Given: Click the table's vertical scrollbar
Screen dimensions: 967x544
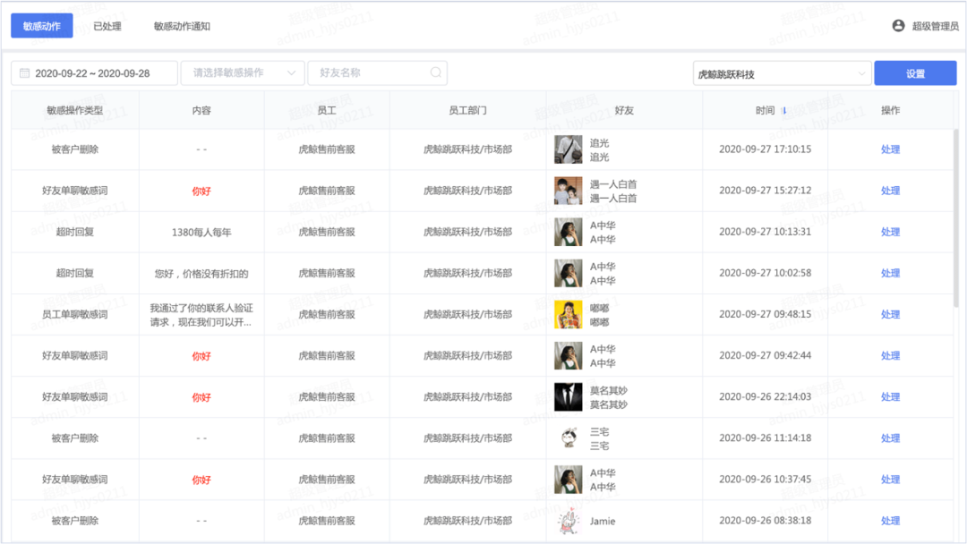Looking at the screenshot, I should tap(956, 218).
